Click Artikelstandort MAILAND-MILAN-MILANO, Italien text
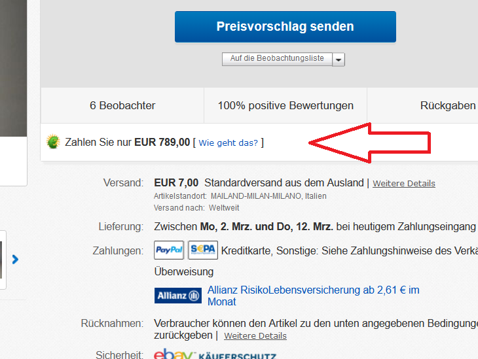The width and height of the screenshot is (478, 359). [240, 196]
